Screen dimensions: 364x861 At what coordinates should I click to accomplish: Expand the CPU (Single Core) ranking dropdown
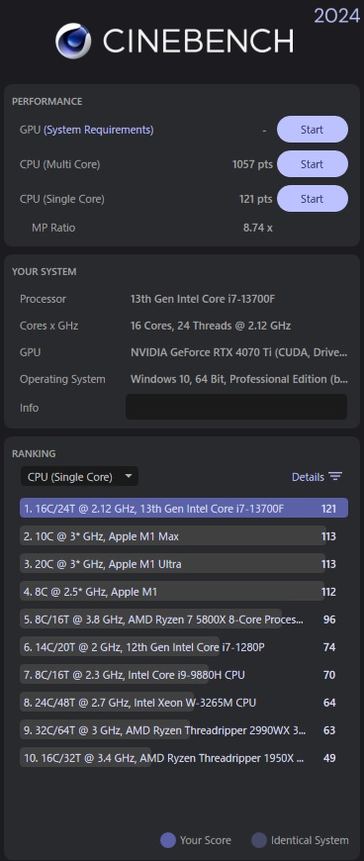[x=79, y=477]
